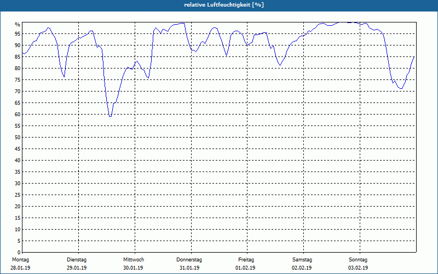This screenshot has height=274, width=438.
Task: Click the y-axis label '30'
Action: click(18, 184)
